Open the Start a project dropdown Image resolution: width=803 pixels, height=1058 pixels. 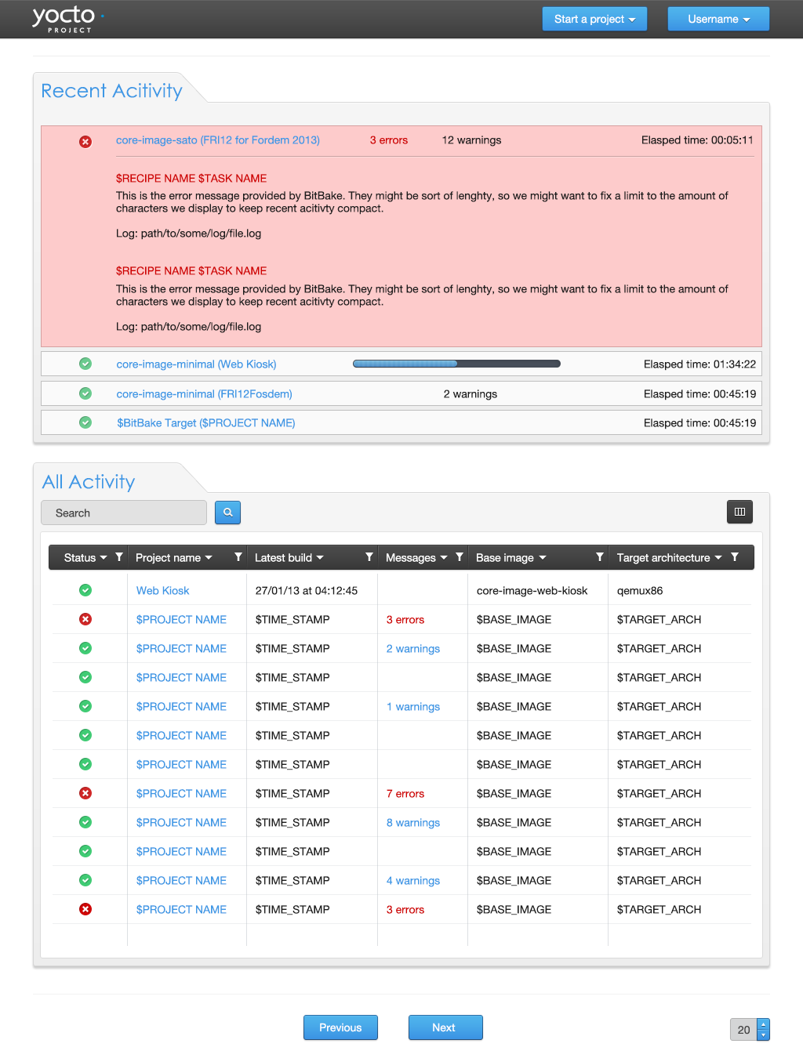tap(594, 19)
